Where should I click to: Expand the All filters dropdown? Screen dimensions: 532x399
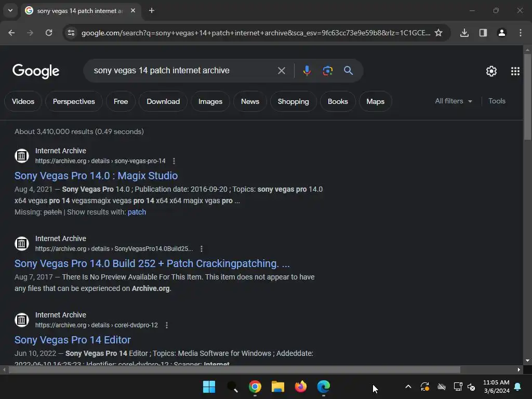(454, 101)
